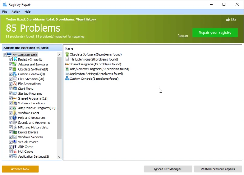This screenshot has height=175, width=244.
Task: Click the Rescan link
Action: [183, 36]
